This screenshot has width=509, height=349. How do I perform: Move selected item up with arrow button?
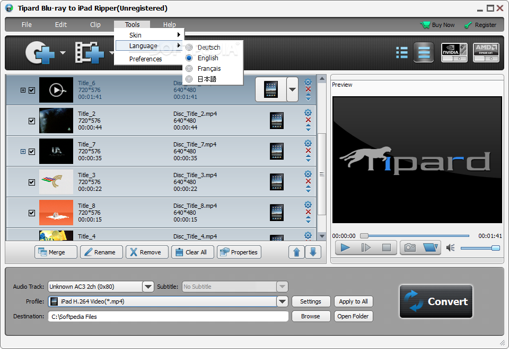297,252
